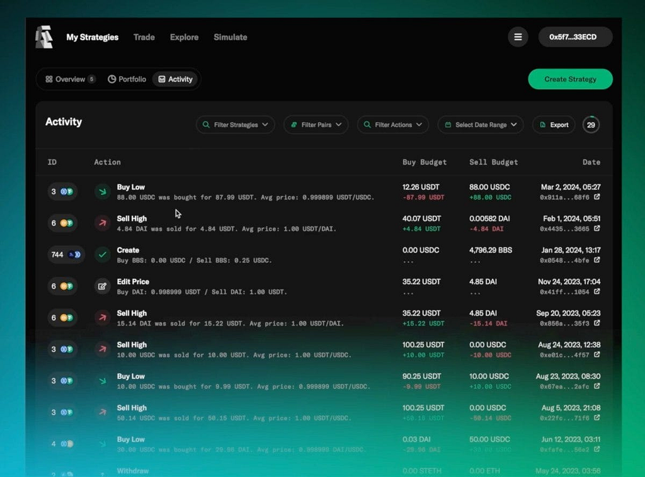Click Sell High arrow icon in Feb 1 row
Image resolution: width=645 pixels, height=477 pixels.
pos(103,223)
